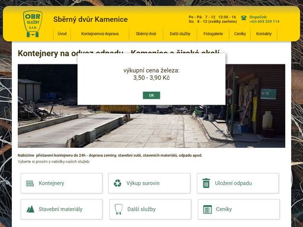303x227 pixels.
Task: Click the výkupní cena železa popup text
Action: (151, 70)
